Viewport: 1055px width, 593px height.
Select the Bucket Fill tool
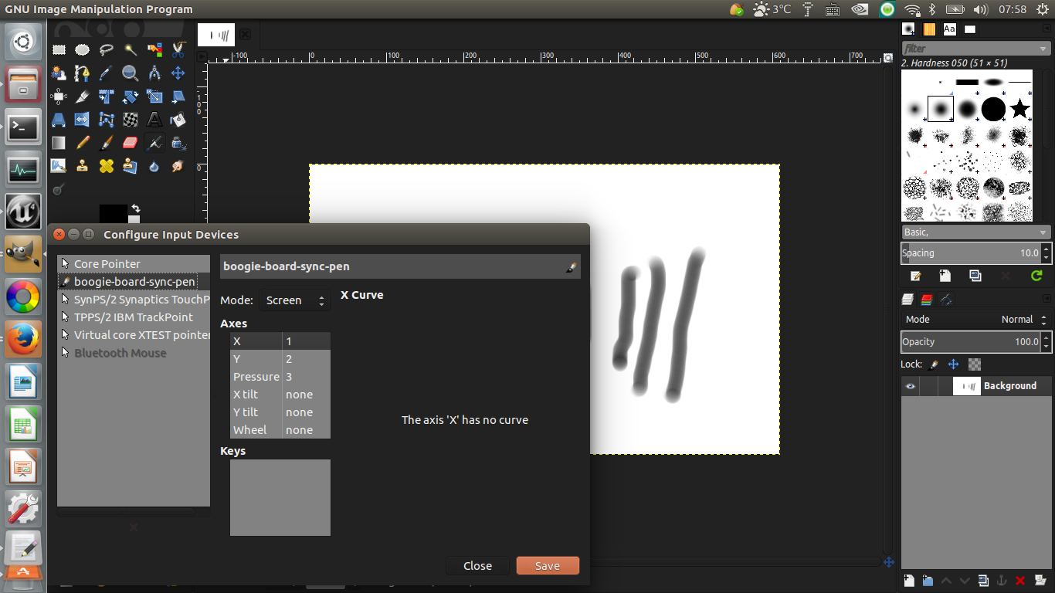click(x=178, y=120)
